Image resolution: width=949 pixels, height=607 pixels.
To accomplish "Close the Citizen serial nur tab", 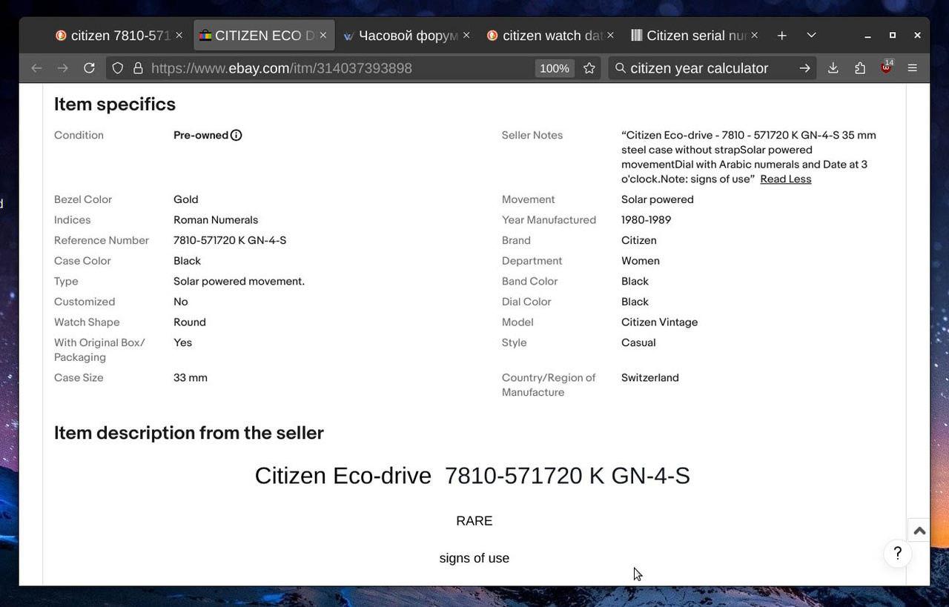I will click(755, 36).
